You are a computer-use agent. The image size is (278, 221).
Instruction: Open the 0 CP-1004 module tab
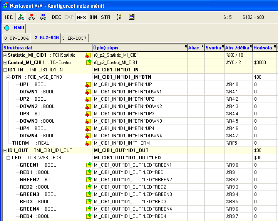(x=16, y=38)
